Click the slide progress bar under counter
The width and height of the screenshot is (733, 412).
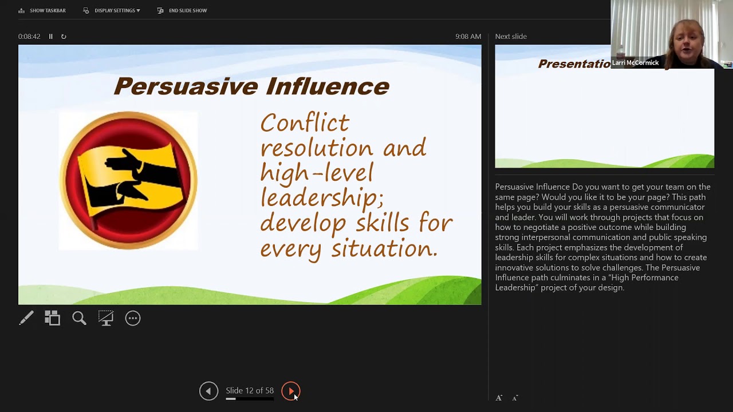point(250,399)
